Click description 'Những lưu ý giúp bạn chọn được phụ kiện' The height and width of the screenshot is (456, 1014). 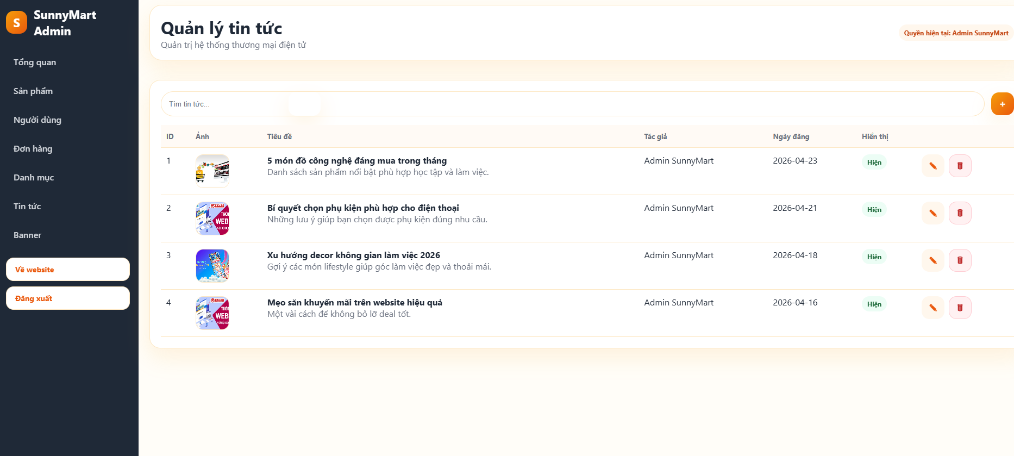[377, 220]
